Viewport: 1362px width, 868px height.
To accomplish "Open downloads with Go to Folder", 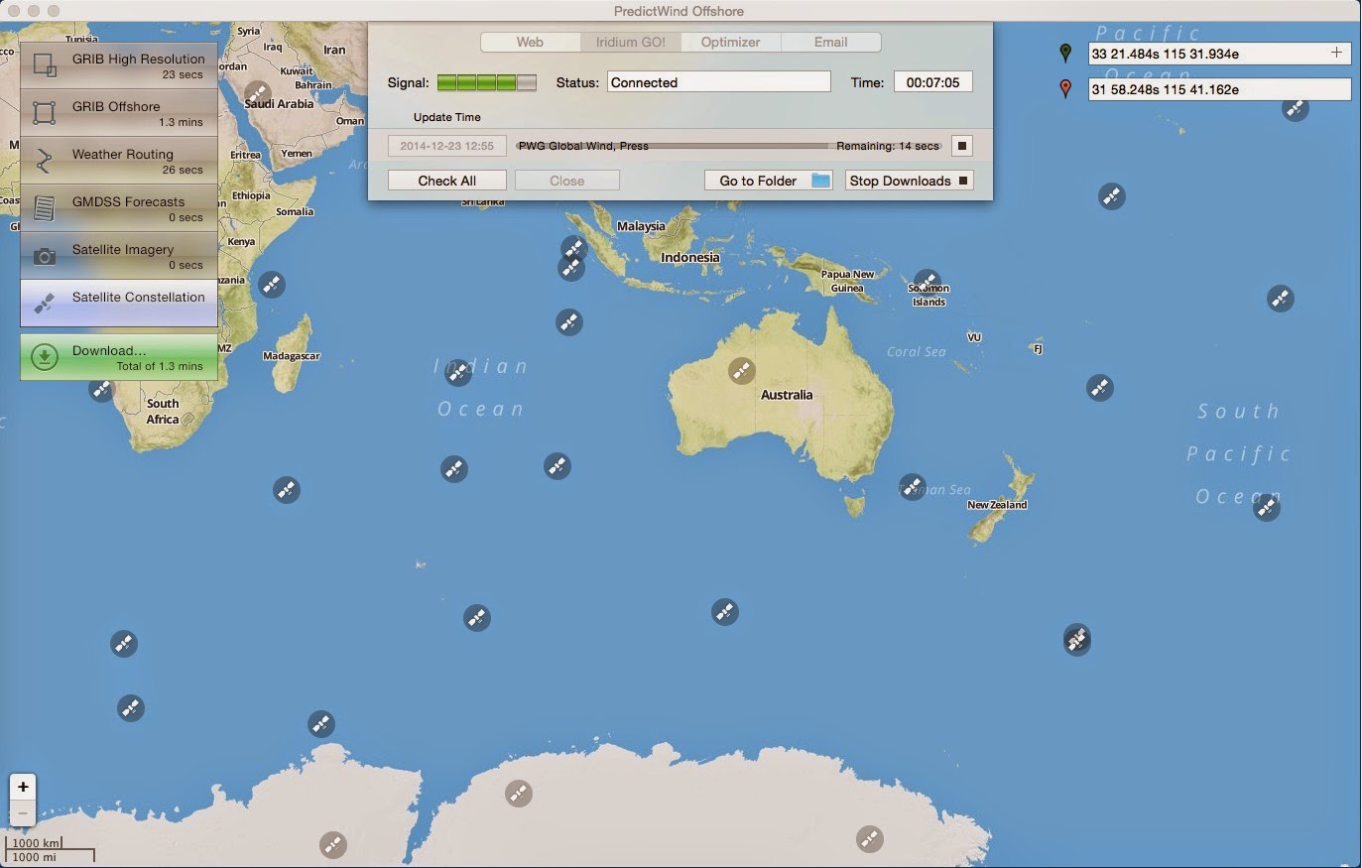I will click(769, 181).
